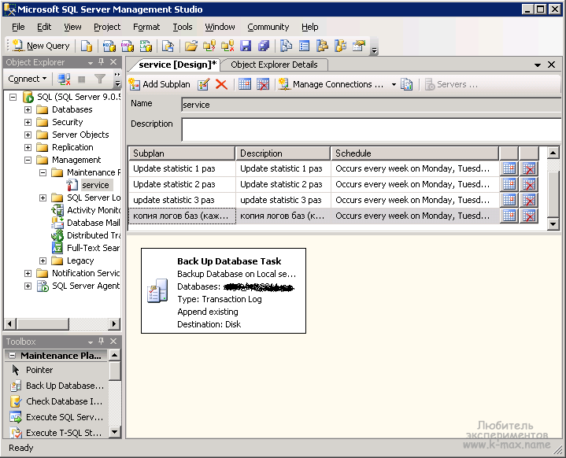Expand the Databases node
The image size is (566, 458).
coord(28,109)
